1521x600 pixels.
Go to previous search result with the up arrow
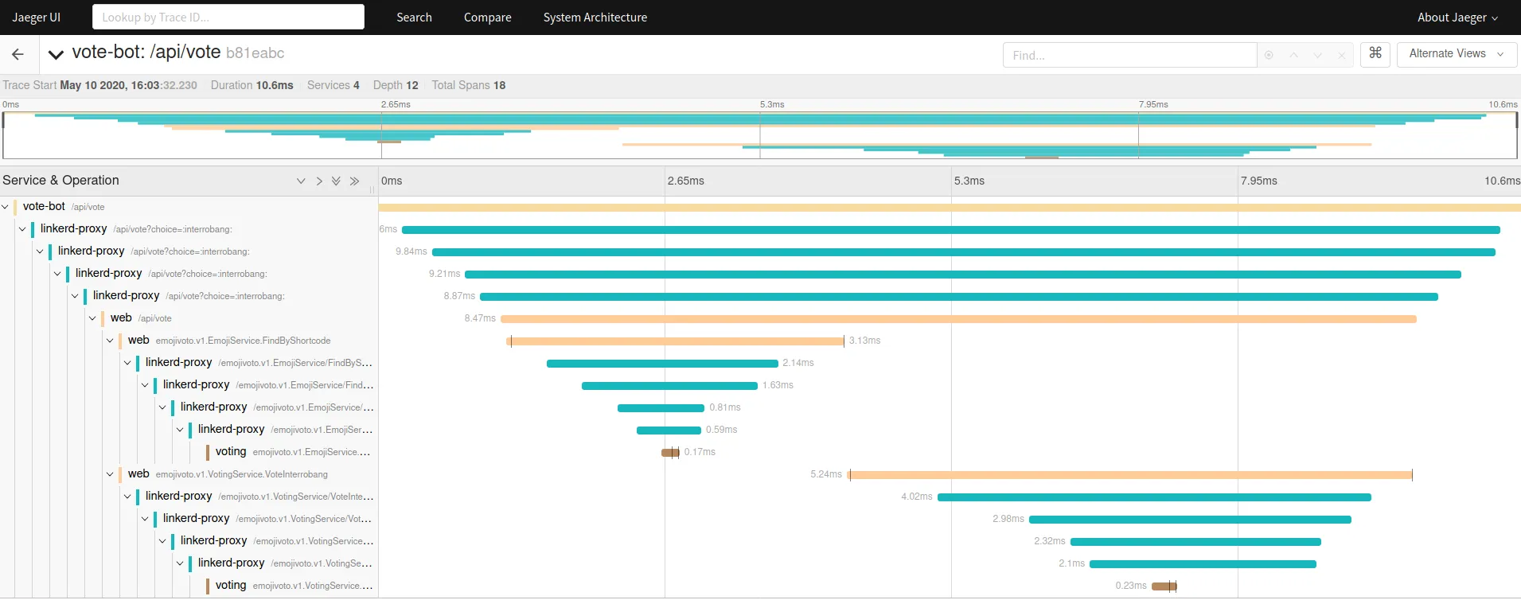coord(1293,55)
